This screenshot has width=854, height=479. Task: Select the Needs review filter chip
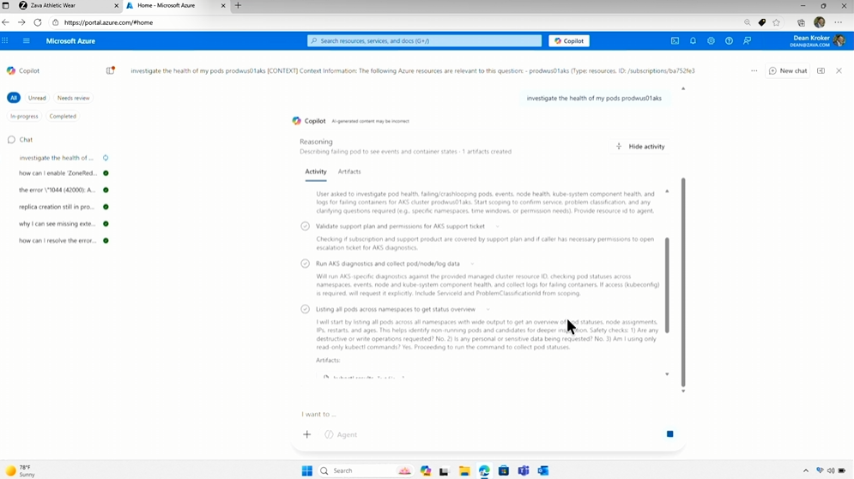coord(74,98)
